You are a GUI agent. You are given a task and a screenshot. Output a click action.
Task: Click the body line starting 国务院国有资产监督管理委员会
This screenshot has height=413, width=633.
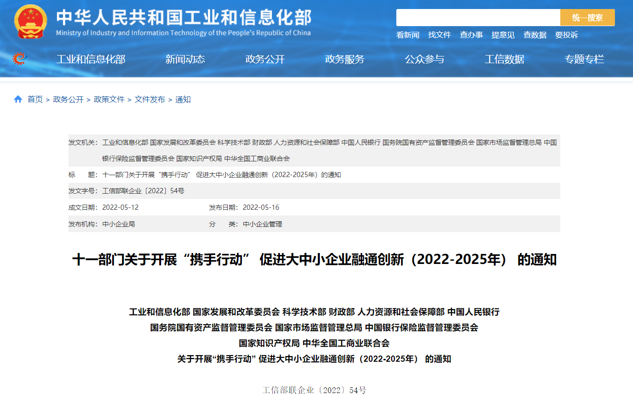314,327
